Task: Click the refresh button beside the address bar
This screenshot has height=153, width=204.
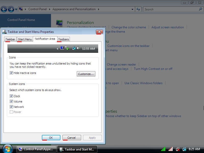Action: (x=138, y=9)
